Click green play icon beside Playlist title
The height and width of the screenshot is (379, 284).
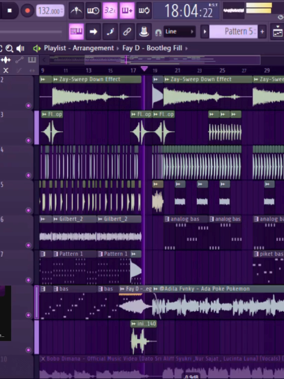point(37,49)
